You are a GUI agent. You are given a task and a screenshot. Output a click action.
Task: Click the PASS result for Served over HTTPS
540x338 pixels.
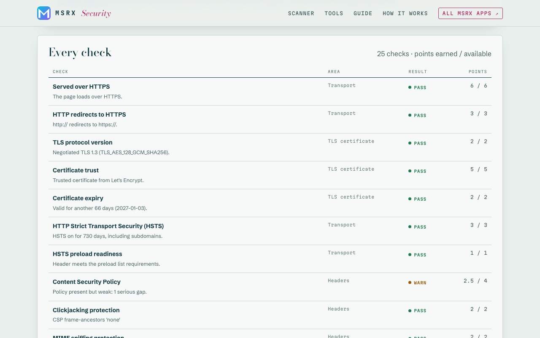pyautogui.click(x=417, y=87)
